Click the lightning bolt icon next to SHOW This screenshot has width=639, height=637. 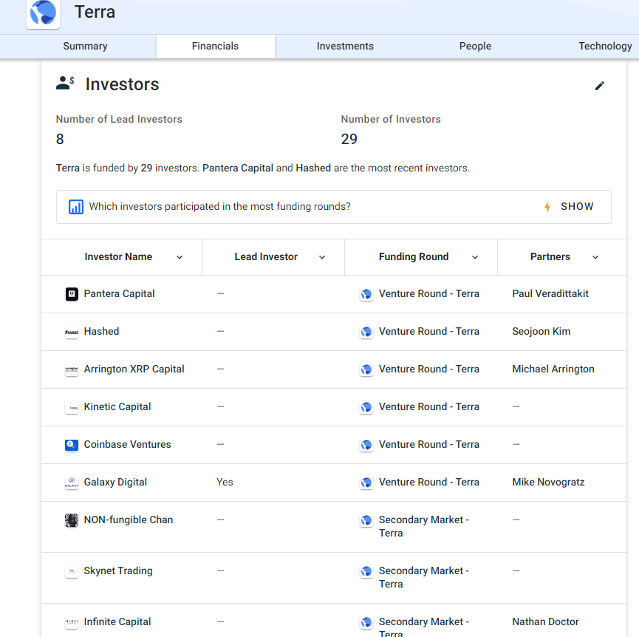pyautogui.click(x=547, y=207)
